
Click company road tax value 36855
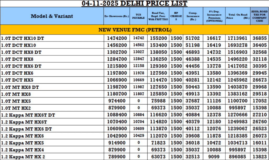[259, 38]
